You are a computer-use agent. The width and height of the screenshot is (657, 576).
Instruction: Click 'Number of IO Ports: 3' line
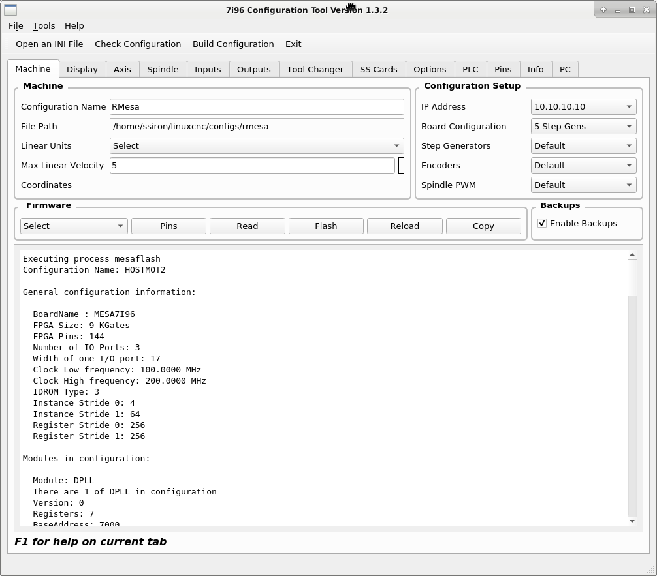86,348
